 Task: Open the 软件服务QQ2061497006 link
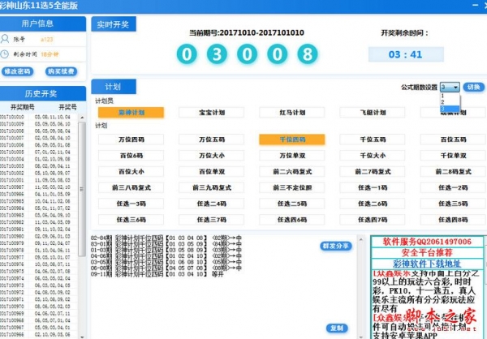(x=427, y=242)
